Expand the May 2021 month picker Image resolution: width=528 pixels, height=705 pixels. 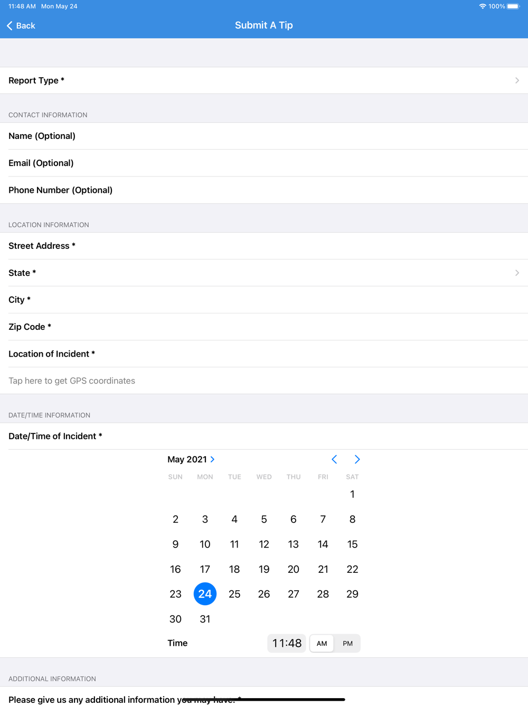pos(191,459)
